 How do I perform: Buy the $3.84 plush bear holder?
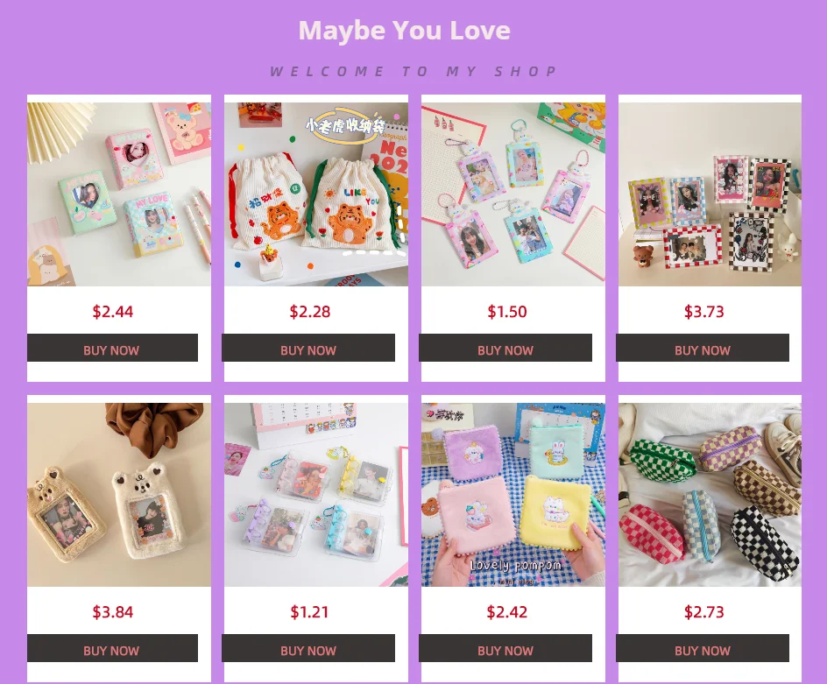click(112, 648)
